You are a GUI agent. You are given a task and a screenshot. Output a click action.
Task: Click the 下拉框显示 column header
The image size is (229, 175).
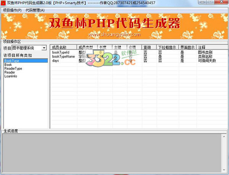168,47
